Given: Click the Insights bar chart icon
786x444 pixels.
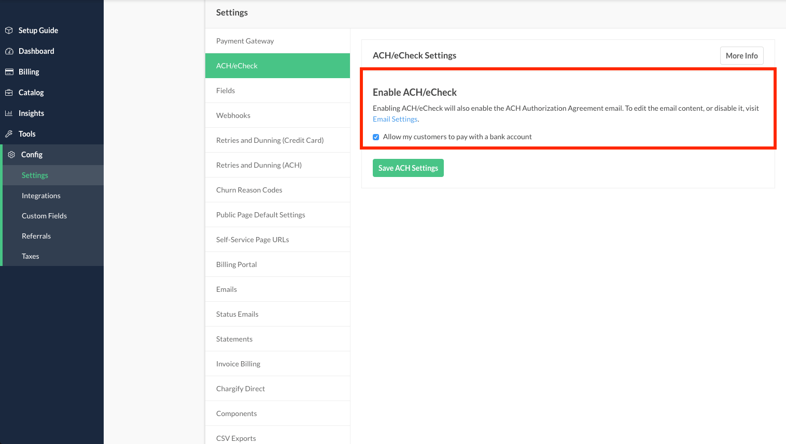Looking at the screenshot, I should pos(9,113).
